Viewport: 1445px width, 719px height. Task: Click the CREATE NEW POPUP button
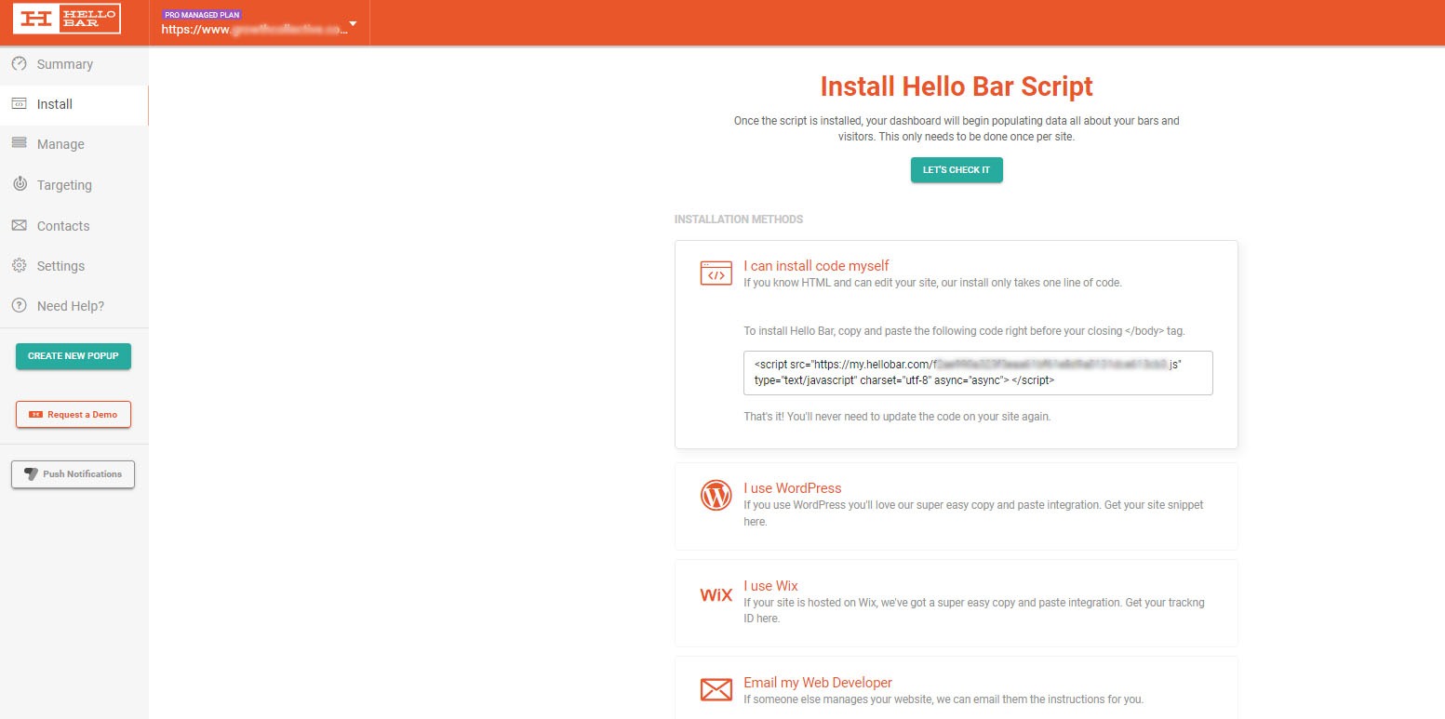73,355
